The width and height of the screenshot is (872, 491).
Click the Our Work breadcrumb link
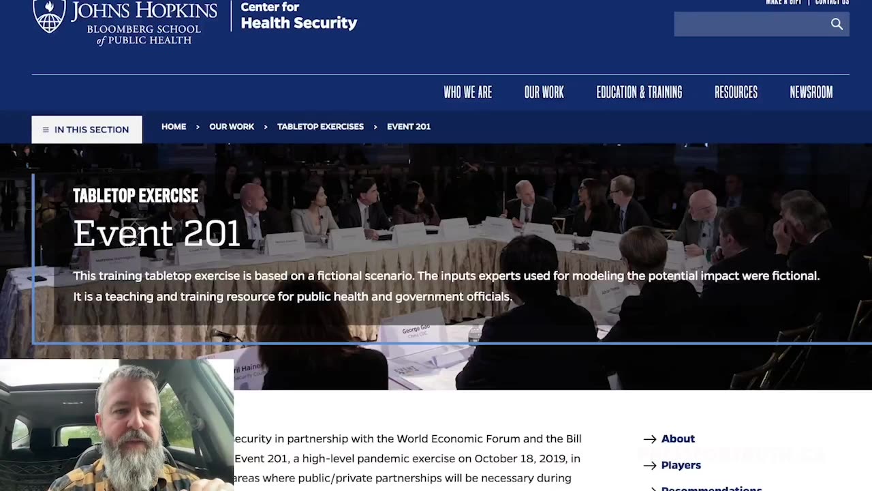pyautogui.click(x=232, y=127)
